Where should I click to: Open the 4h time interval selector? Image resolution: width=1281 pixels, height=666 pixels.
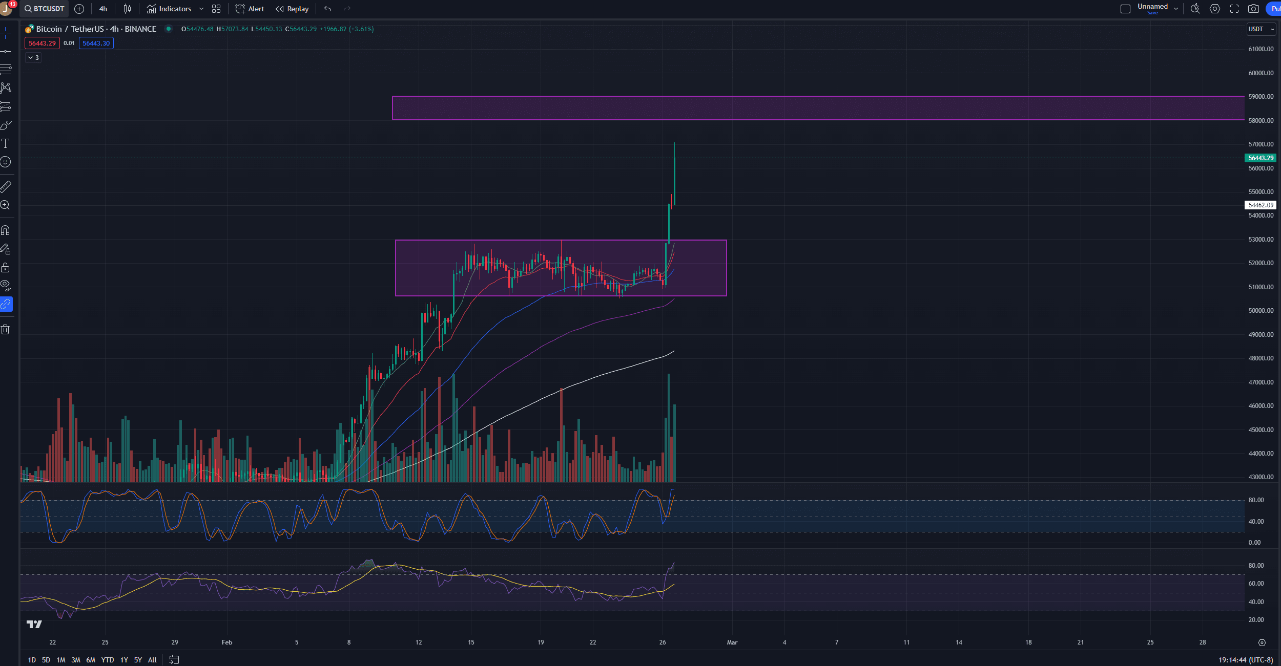coord(103,9)
